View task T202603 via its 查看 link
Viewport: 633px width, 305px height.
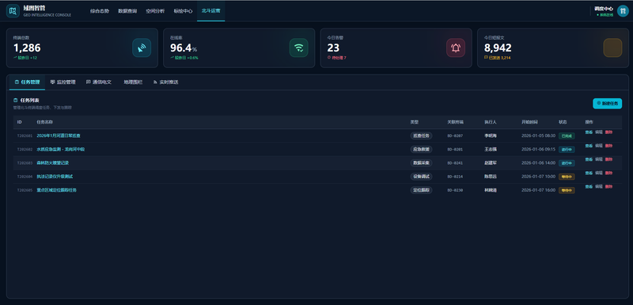(589, 159)
